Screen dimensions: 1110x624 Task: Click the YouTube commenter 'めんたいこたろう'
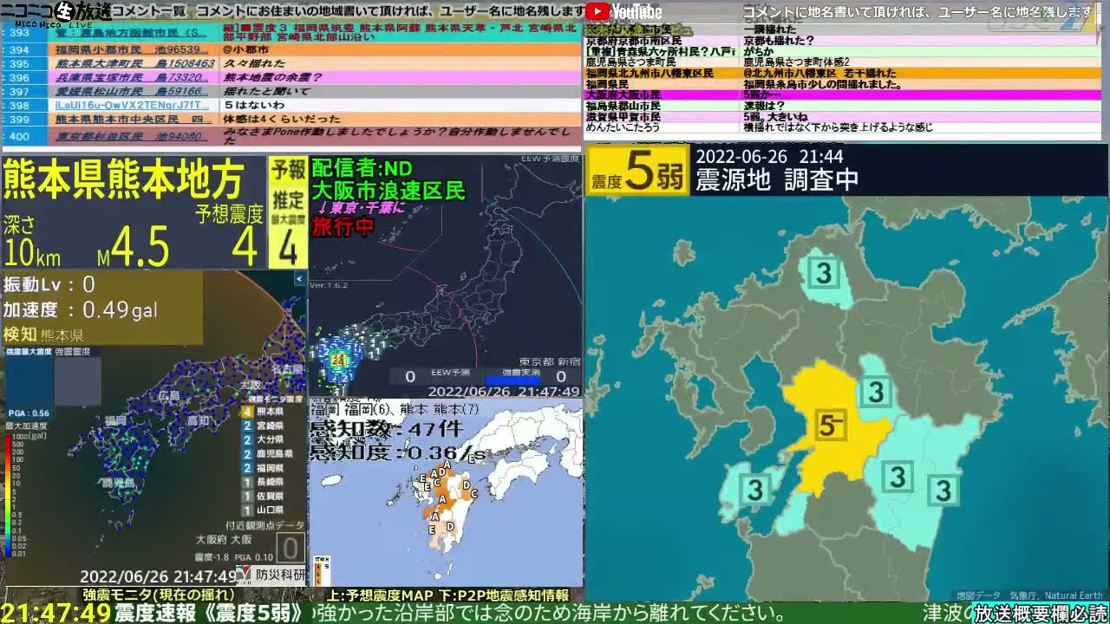[x=623, y=127]
